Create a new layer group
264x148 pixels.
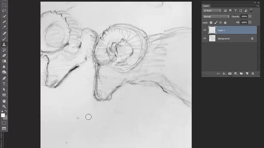coord(241,74)
